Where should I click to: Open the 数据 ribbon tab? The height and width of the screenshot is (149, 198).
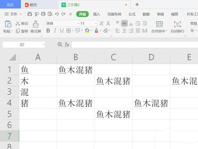coord(146,14)
